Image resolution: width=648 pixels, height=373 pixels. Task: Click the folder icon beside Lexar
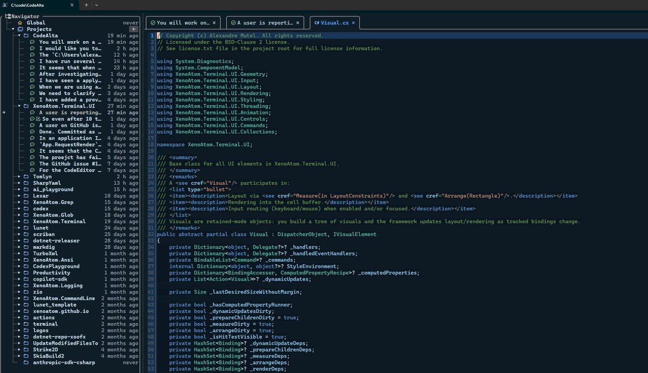26,196
